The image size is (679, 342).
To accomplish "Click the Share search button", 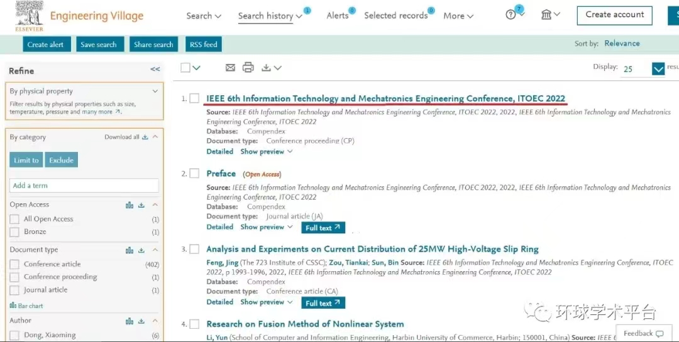I will 154,44.
